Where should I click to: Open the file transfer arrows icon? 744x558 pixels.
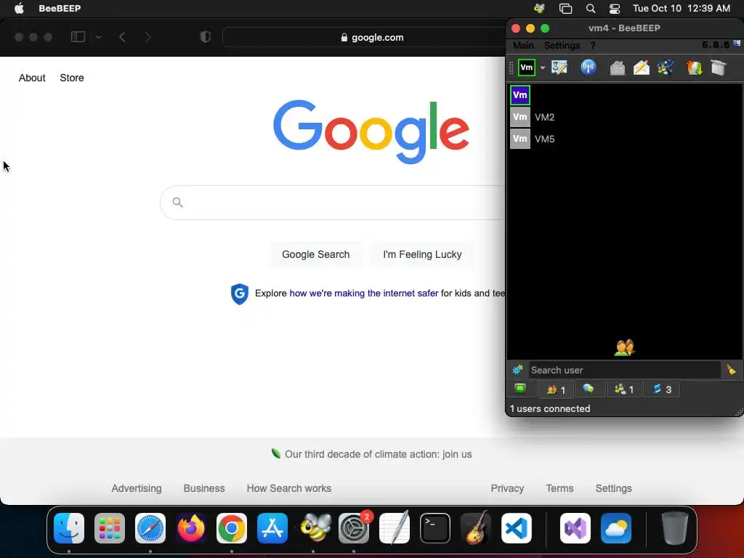pyautogui.click(x=694, y=68)
